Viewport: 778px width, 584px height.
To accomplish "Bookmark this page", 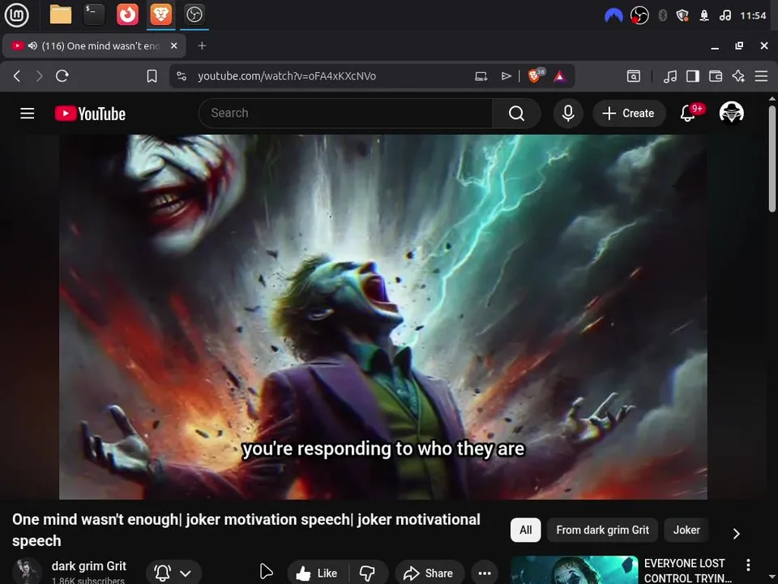I will [152, 76].
